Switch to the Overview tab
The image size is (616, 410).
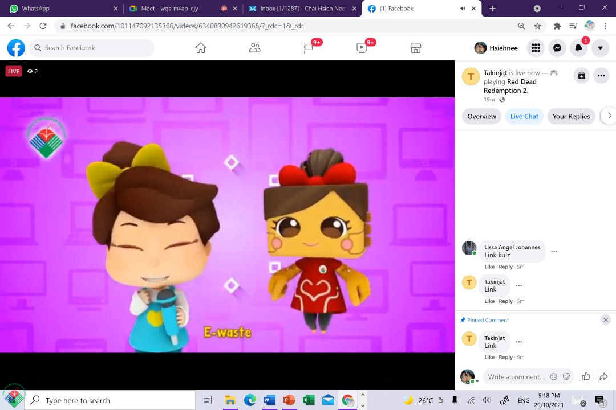click(x=481, y=116)
